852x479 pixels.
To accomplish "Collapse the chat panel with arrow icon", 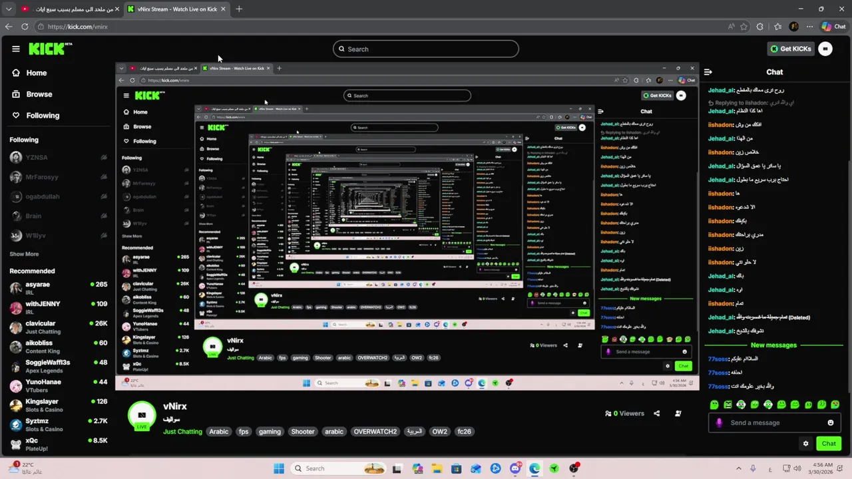I will pos(708,72).
